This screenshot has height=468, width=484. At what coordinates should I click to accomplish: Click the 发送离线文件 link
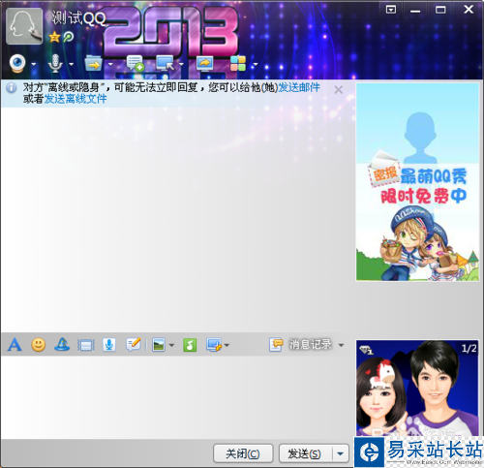pos(76,99)
